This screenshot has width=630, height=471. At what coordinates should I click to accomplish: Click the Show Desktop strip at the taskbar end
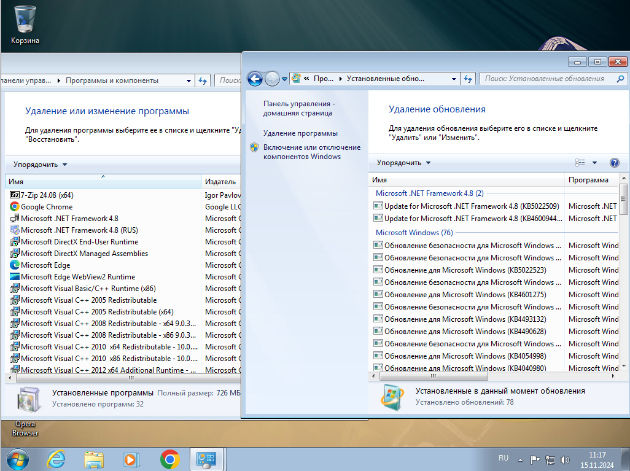[x=627, y=459]
